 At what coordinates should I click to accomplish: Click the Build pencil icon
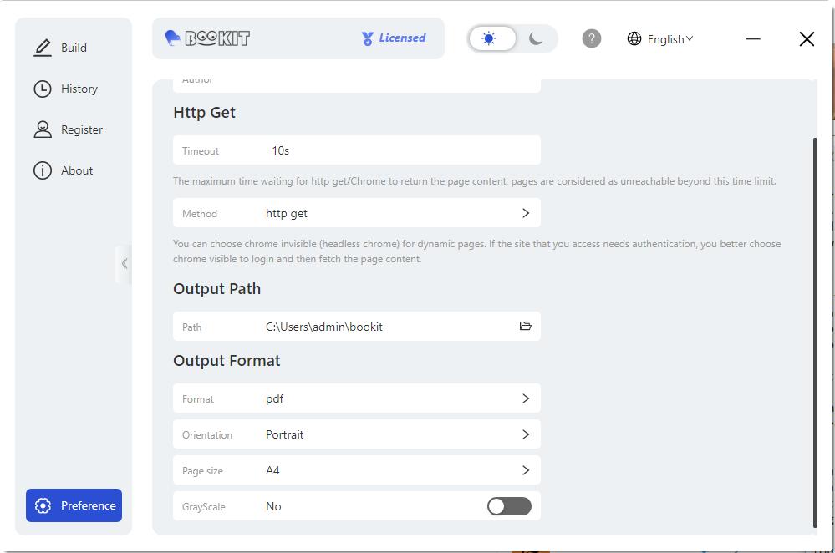point(43,48)
